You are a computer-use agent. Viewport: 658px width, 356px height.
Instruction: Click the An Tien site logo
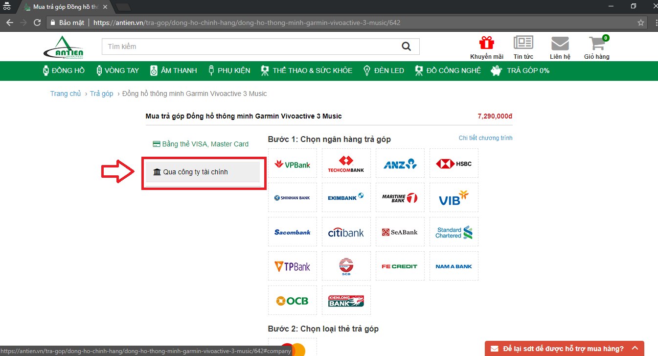63,47
